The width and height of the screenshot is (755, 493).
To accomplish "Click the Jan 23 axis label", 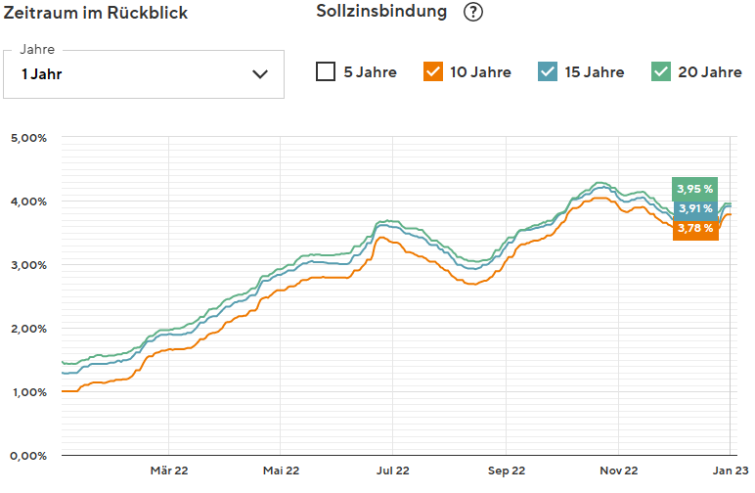I will [728, 471].
